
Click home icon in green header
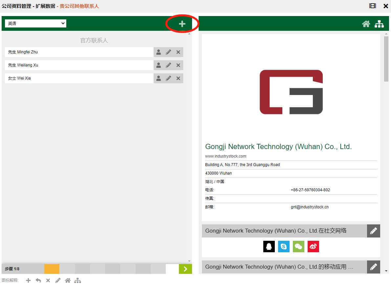pos(366,24)
